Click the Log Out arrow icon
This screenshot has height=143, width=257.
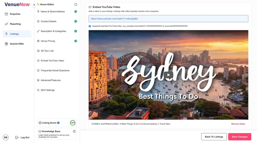[17, 137]
